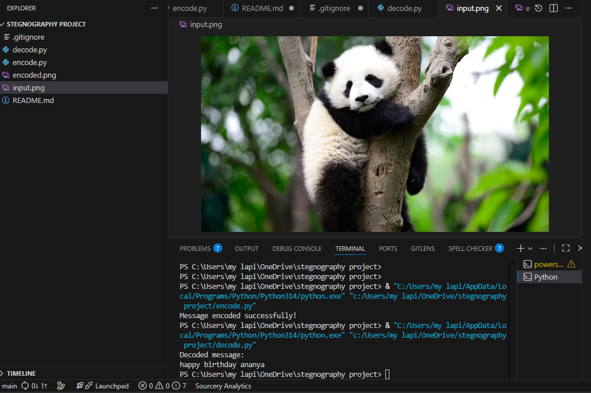
Task: Close the input.png editor tab
Action: click(x=499, y=9)
